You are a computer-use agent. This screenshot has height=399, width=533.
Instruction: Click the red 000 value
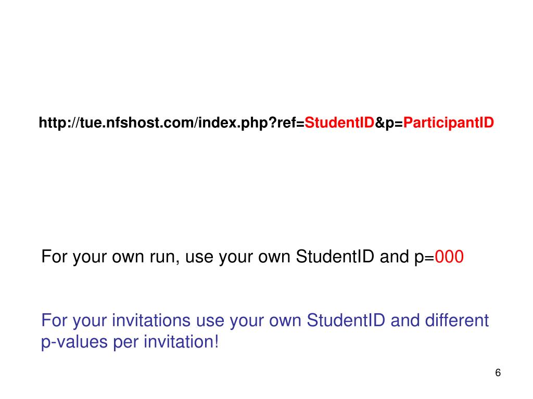(449, 257)
